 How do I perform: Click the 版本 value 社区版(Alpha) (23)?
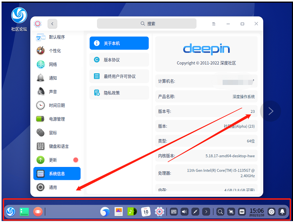[x=239, y=126]
